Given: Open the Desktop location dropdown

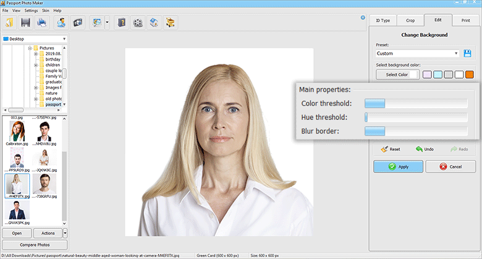Looking at the screenshot, I should 35,39.
